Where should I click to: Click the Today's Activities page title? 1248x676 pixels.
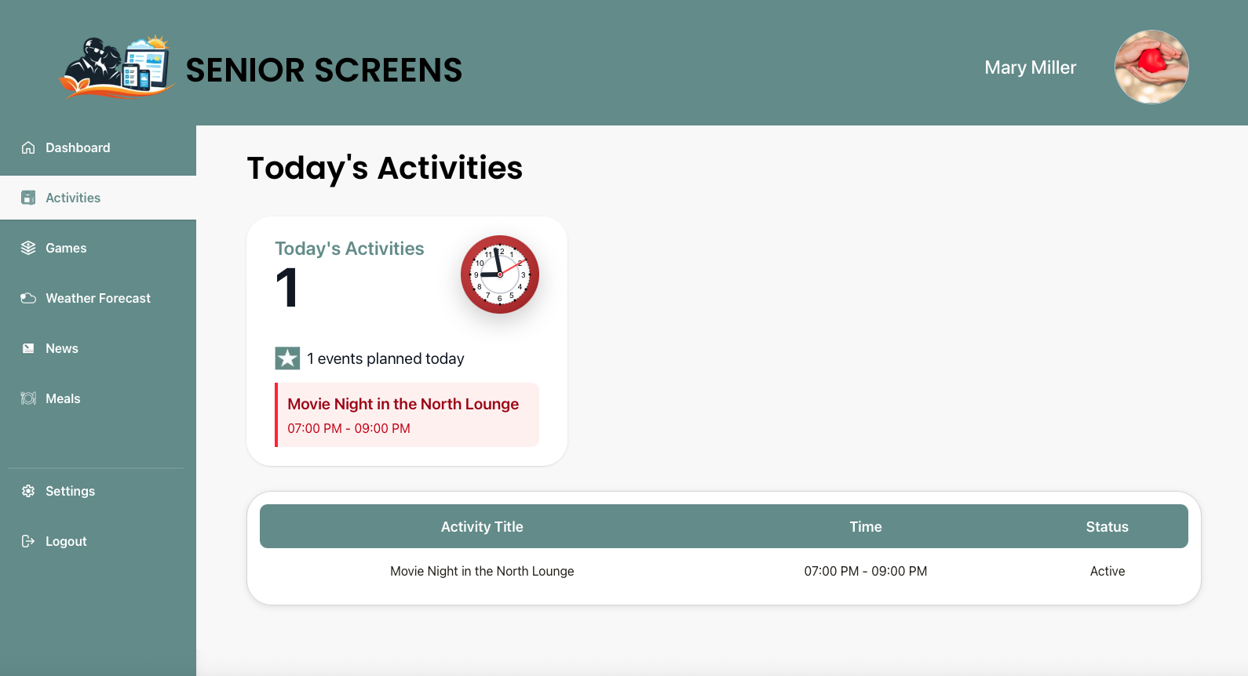[x=385, y=168]
